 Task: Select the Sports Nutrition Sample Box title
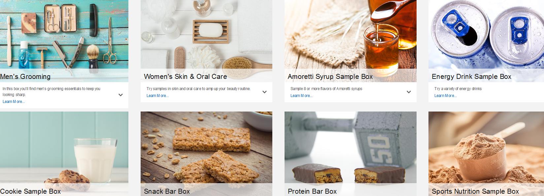click(475, 191)
